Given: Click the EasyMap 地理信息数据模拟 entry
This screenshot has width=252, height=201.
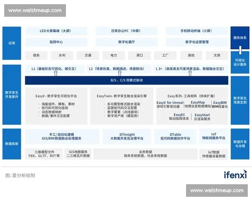Looking at the screenshot, I should [198, 104].
